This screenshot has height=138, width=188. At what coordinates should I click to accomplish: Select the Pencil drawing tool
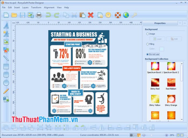[6, 91]
